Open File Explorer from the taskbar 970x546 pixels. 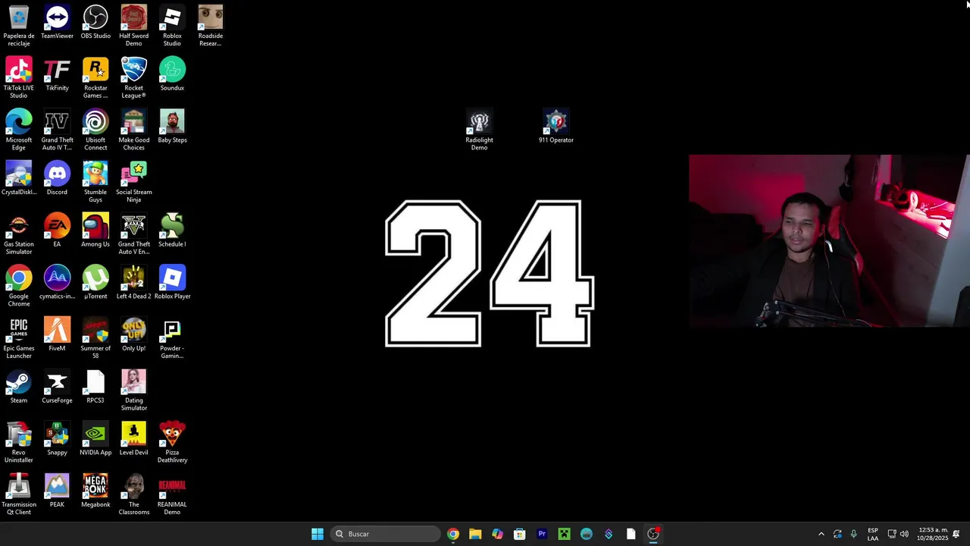pos(475,534)
